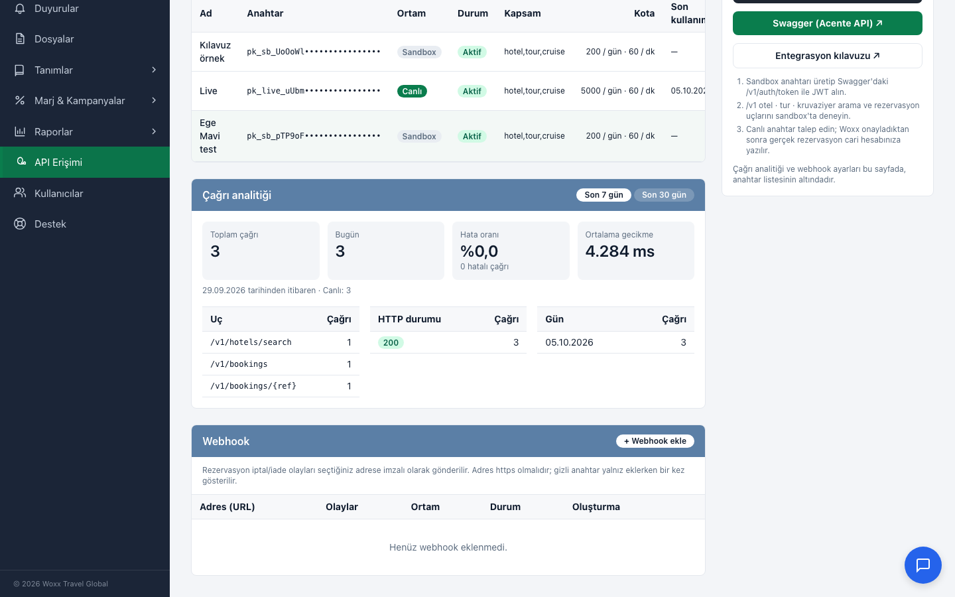This screenshot has height=597, width=955.
Task: Switch analytics to Son 30 gün
Action: click(x=664, y=195)
